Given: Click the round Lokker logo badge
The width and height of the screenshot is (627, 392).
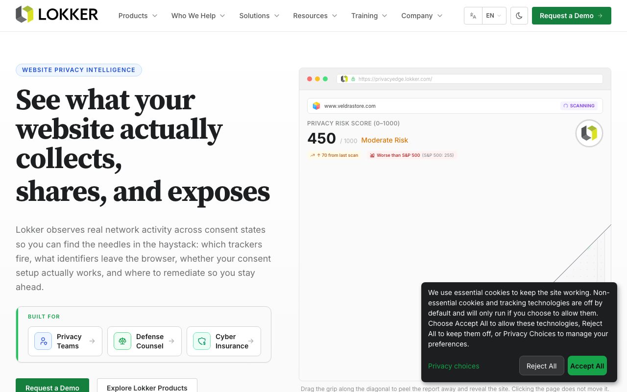Looking at the screenshot, I should pos(589,133).
